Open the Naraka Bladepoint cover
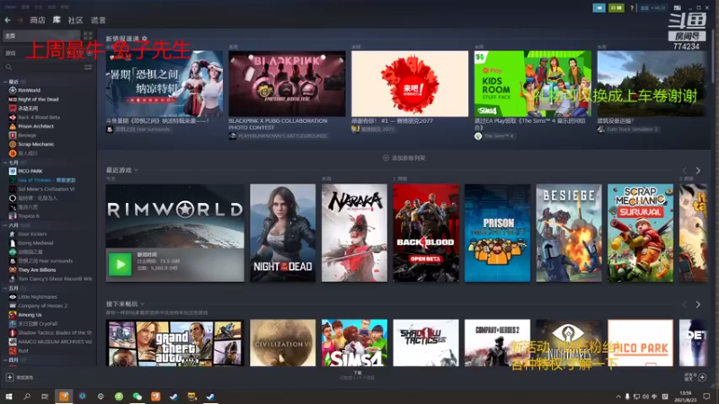Viewport: 719px width, 404px height. pyautogui.click(x=354, y=233)
